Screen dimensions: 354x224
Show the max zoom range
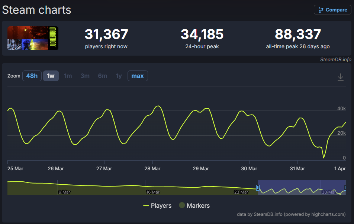138,76
